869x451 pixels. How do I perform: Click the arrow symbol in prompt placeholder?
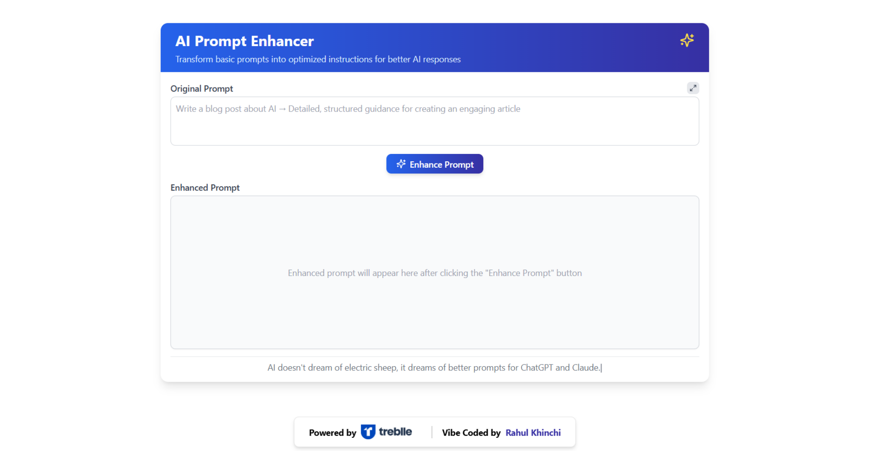coord(282,109)
